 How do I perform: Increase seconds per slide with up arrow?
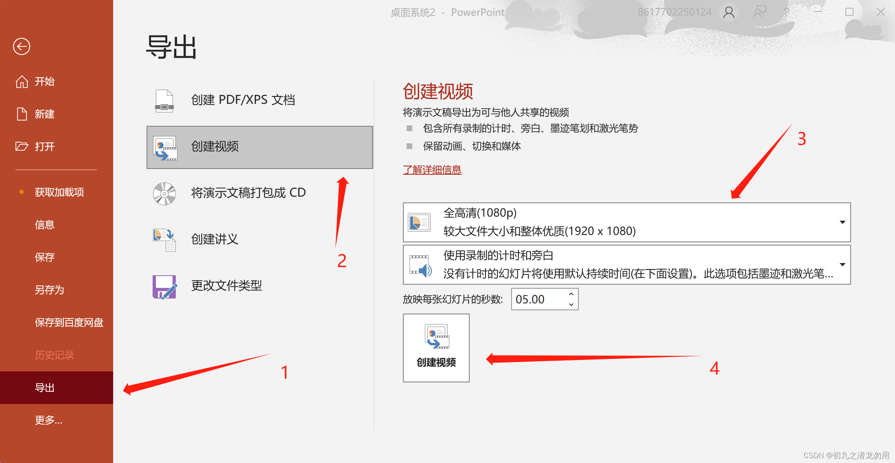click(571, 294)
